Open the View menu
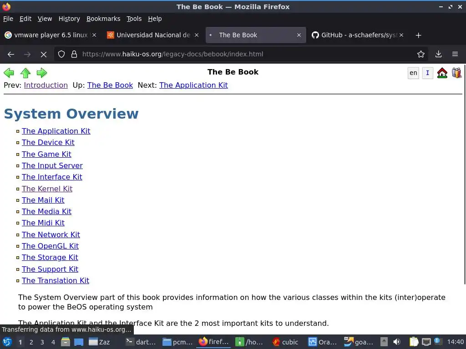 45,19
